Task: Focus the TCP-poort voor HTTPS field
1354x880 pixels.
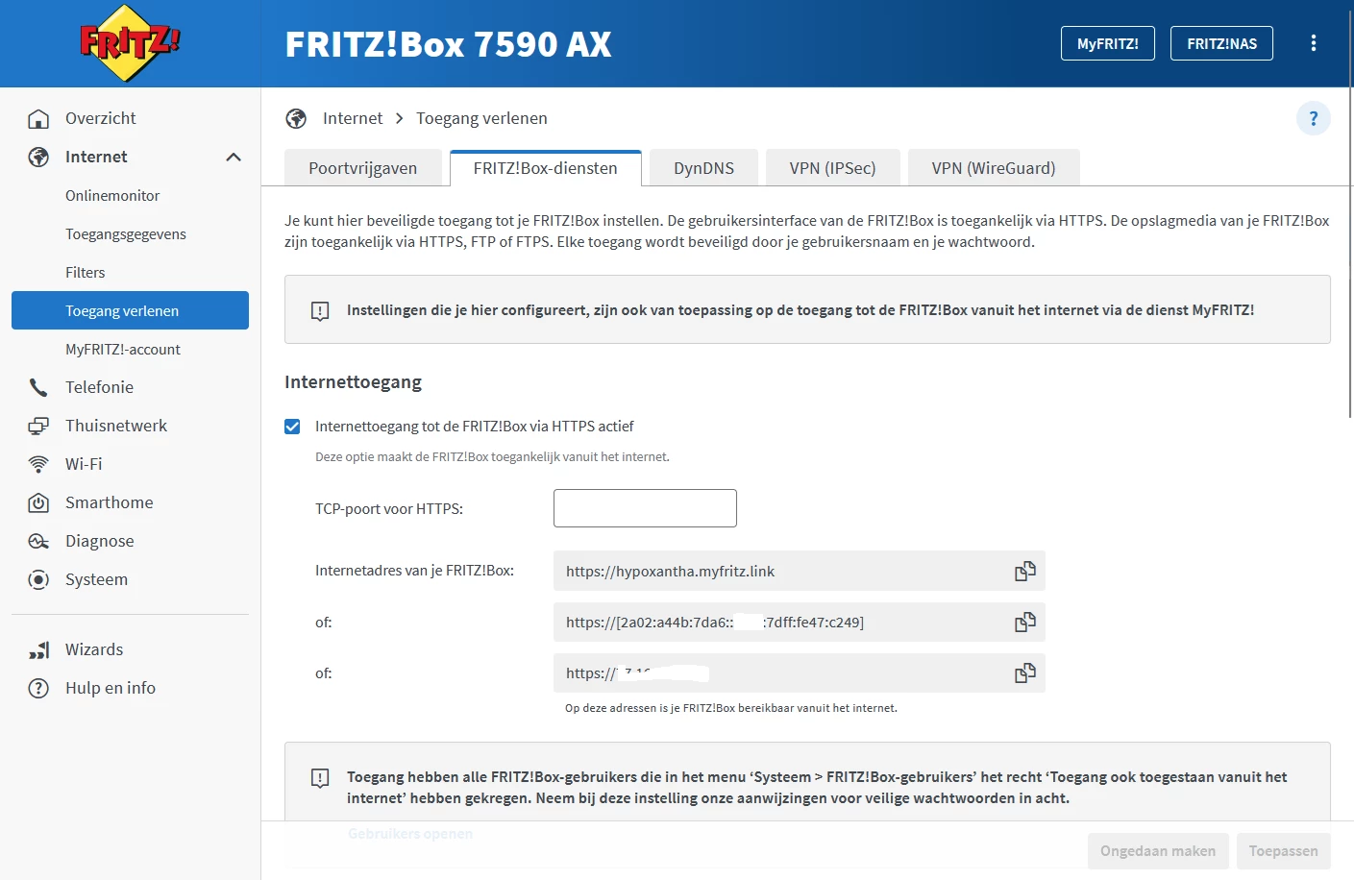Action: coord(645,508)
